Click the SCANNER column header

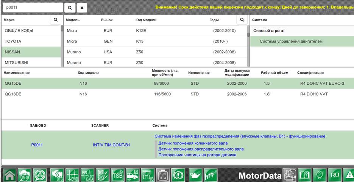[x=100, y=125]
